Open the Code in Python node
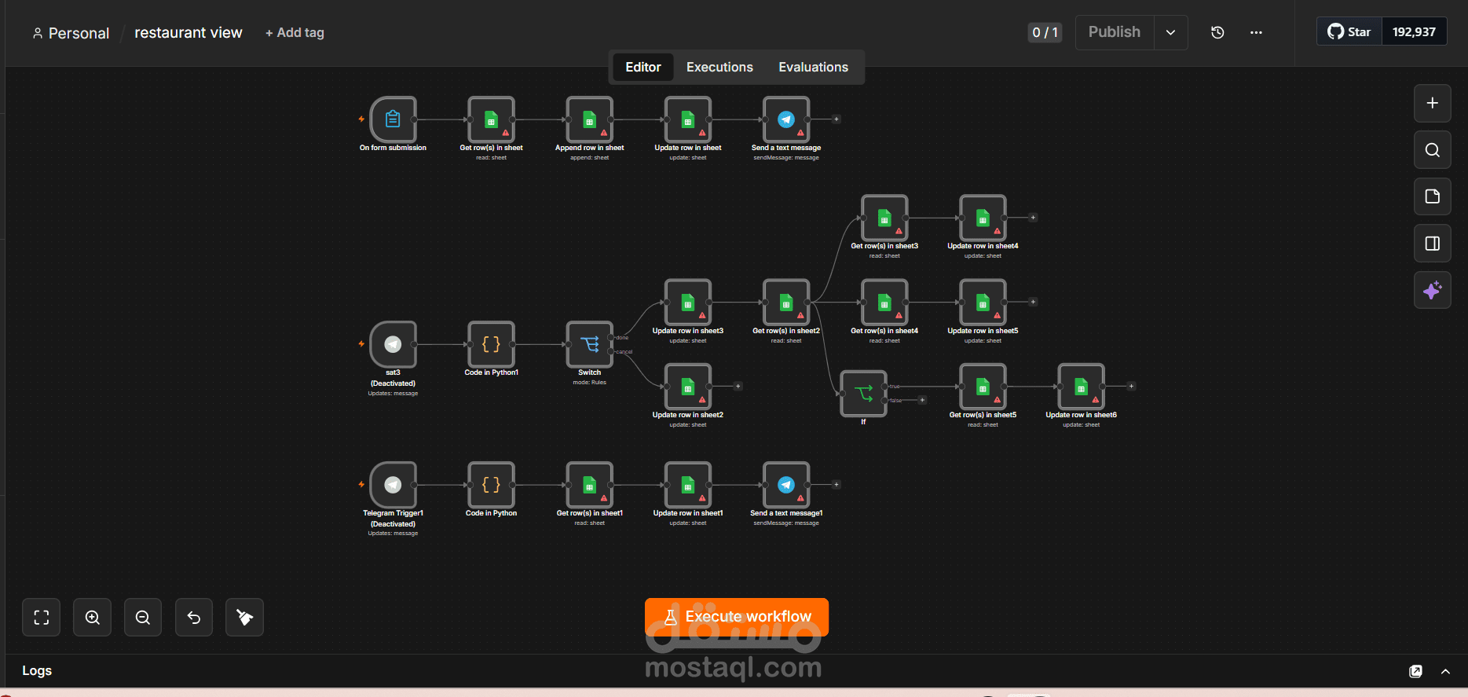 tap(491, 485)
